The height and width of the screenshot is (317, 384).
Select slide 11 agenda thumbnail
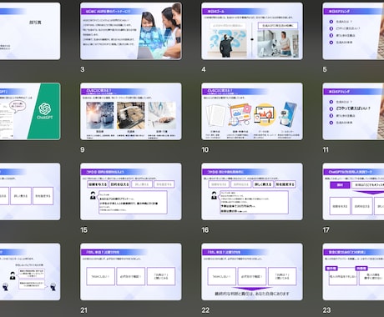click(353, 111)
